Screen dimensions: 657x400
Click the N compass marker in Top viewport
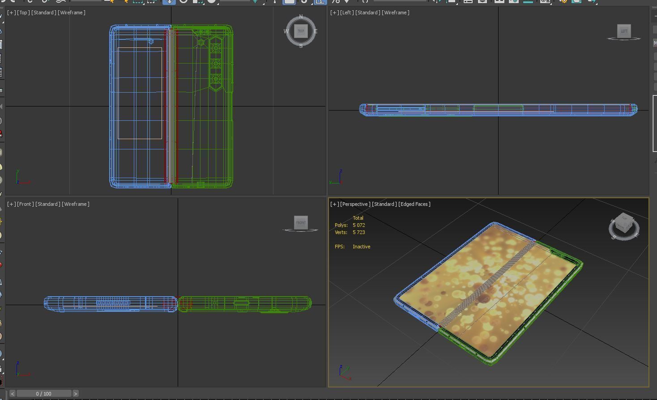pos(300,17)
